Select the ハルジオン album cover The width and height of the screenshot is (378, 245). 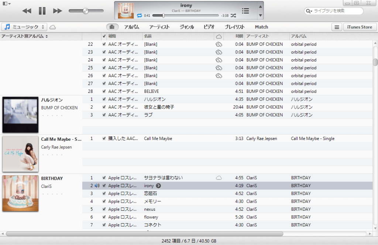click(x=21, y=115)
